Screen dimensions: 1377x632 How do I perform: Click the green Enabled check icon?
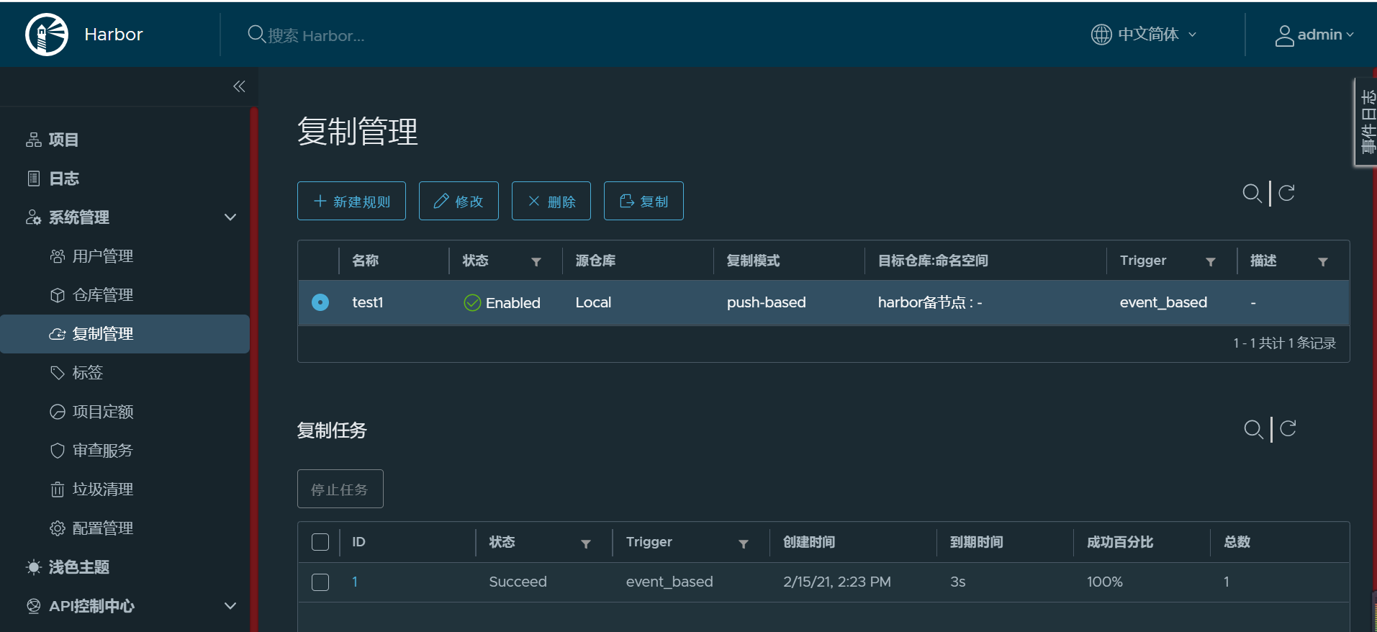click(x=472, y=303)
